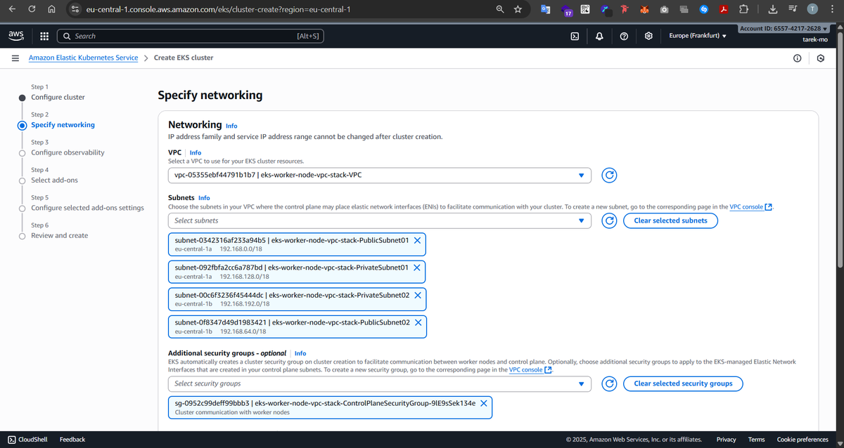Click Clear selected subnets button
This screenshot has height=448, width=844.
pyautogui.click(x=670, y=220)
